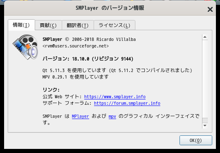Click the Qt 5.11.3 version line
Image resolution: width=220 pixels, height=153 pixels.
(117, 70)
